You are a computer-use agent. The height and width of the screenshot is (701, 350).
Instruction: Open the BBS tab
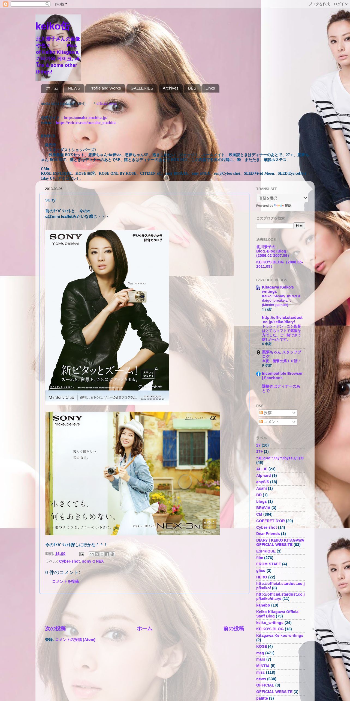pos(192,88)
